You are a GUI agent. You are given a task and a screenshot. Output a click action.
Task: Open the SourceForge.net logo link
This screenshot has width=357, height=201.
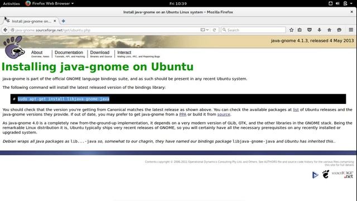[x=342, y=175]
